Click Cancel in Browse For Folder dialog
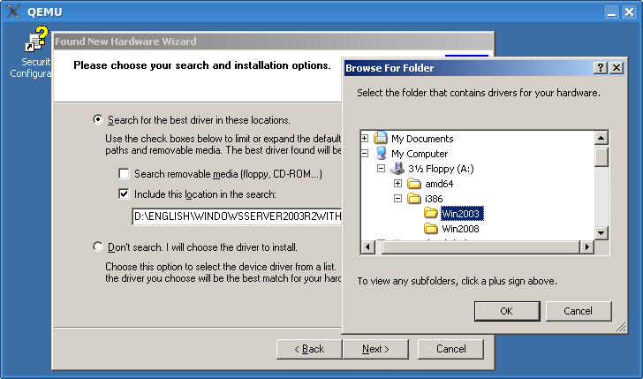The image size is (643, 379). (x=579, y=311)
